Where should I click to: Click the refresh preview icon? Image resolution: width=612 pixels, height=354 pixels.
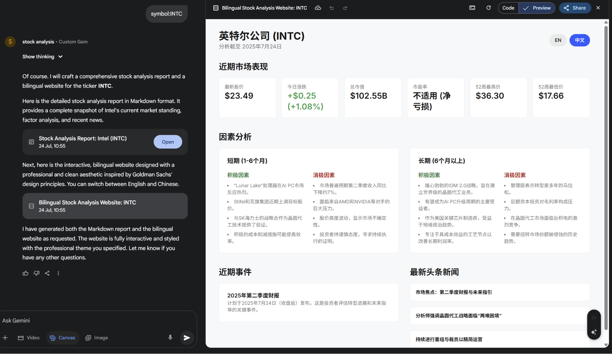click(x=488, y=8)
